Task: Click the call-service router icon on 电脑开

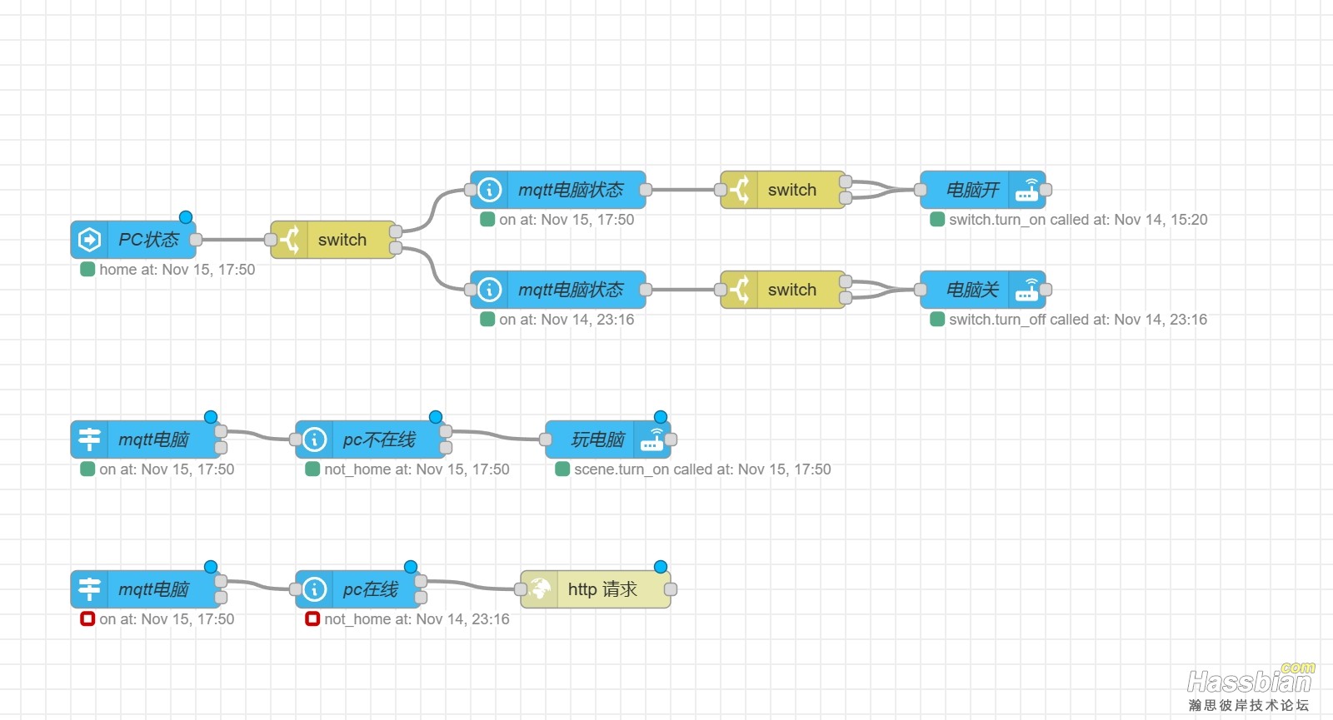Action: [1027, 190]
